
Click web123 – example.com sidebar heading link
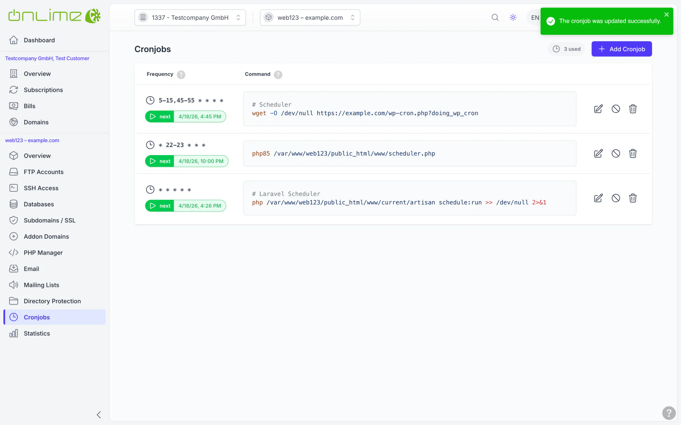[32, 140]
